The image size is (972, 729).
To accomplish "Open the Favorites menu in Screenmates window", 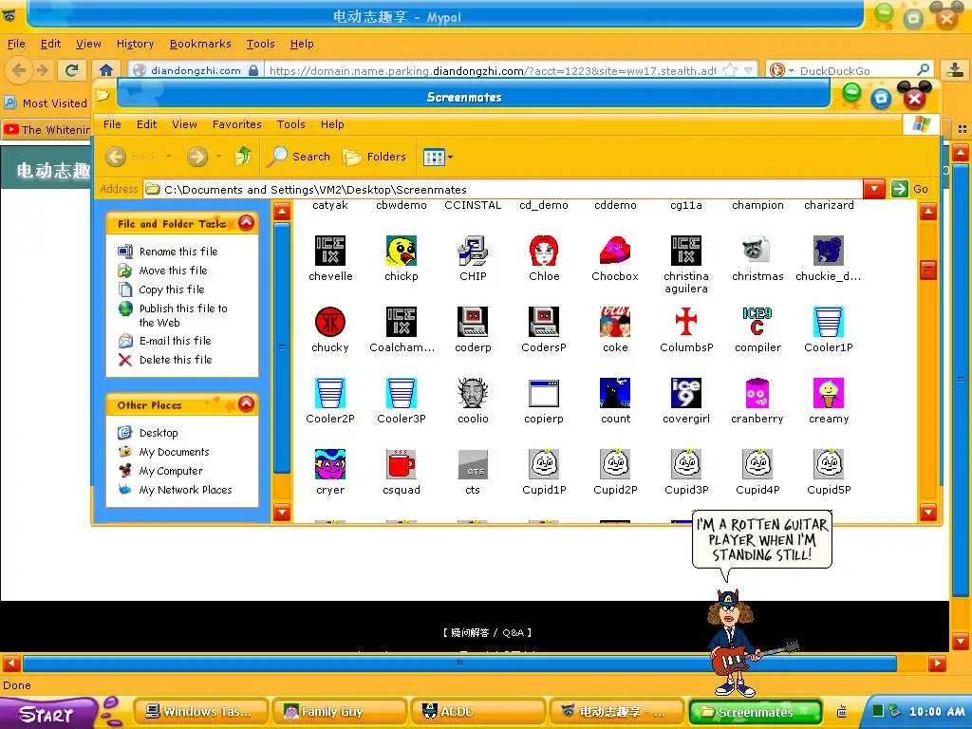I will pyautogui.click(x=236, y=124).
